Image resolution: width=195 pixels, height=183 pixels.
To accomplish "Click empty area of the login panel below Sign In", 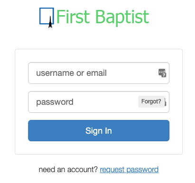I will (99, 147).
